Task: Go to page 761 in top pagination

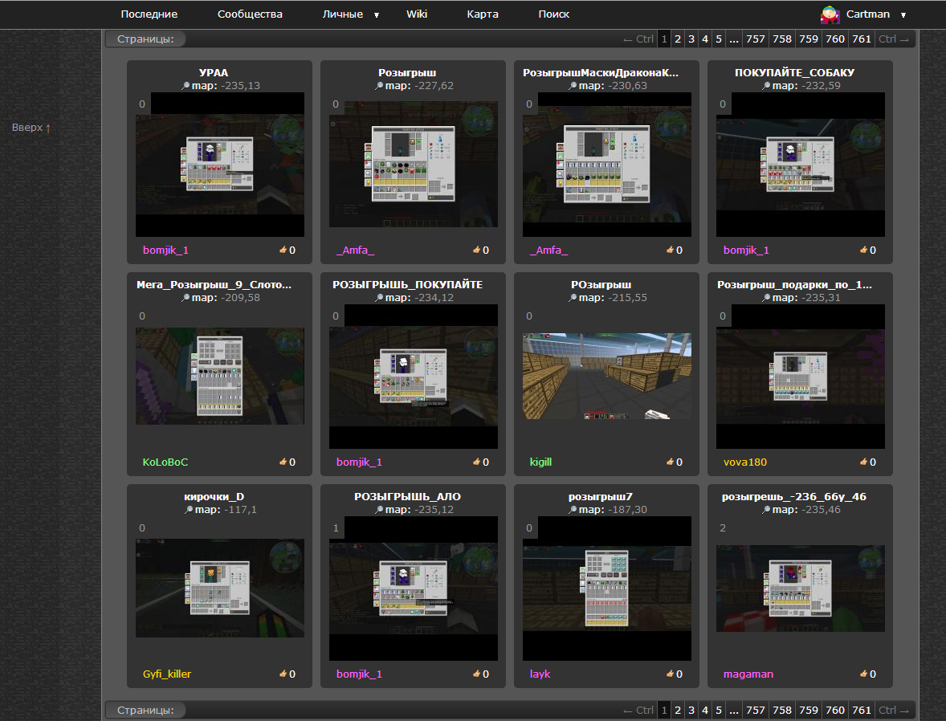Action: [862, 39]
